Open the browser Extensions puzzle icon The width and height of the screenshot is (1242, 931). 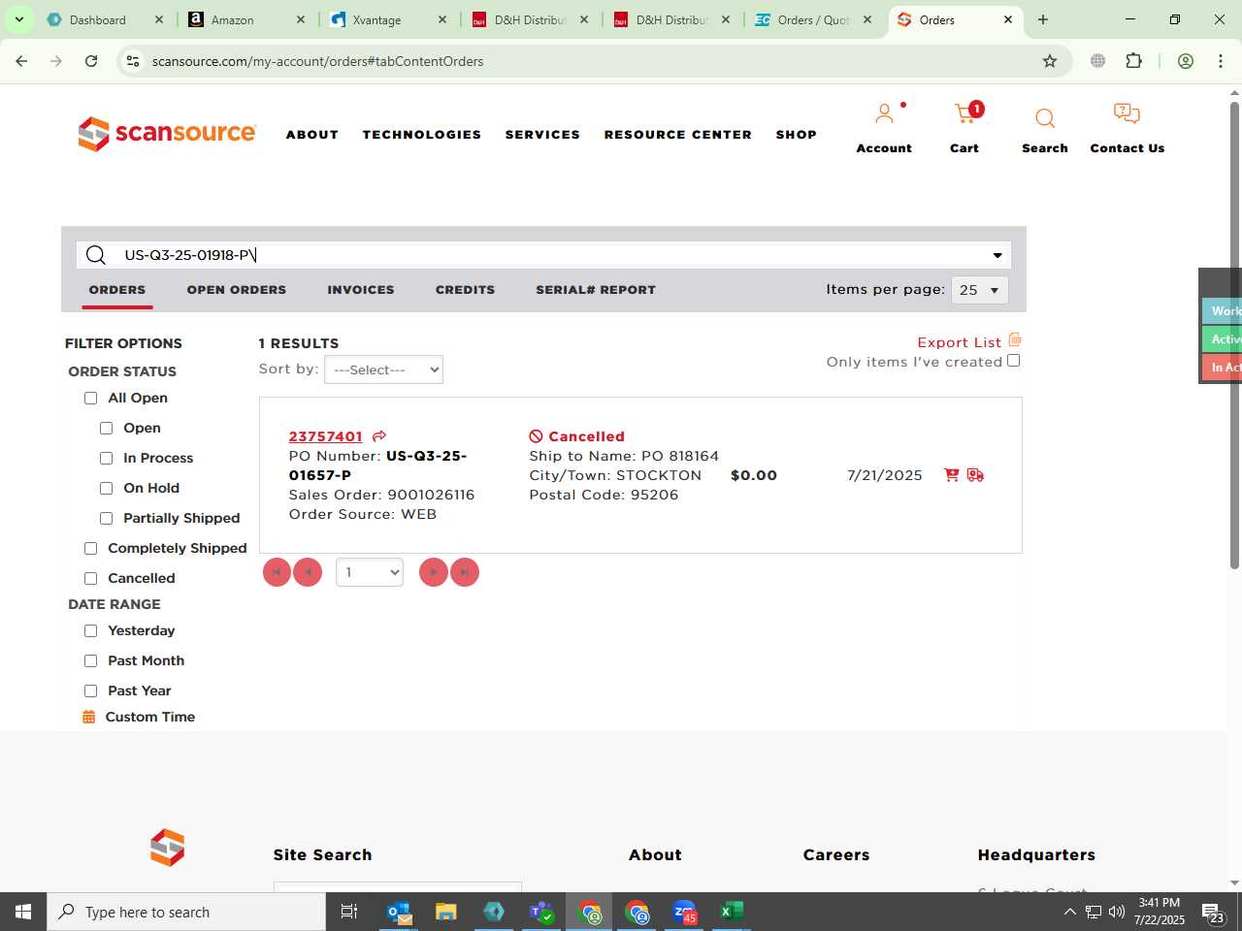[1133, 61]
